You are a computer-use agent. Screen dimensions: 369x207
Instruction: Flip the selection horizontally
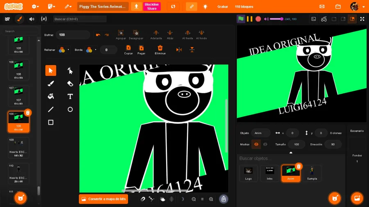pos(179,50)
